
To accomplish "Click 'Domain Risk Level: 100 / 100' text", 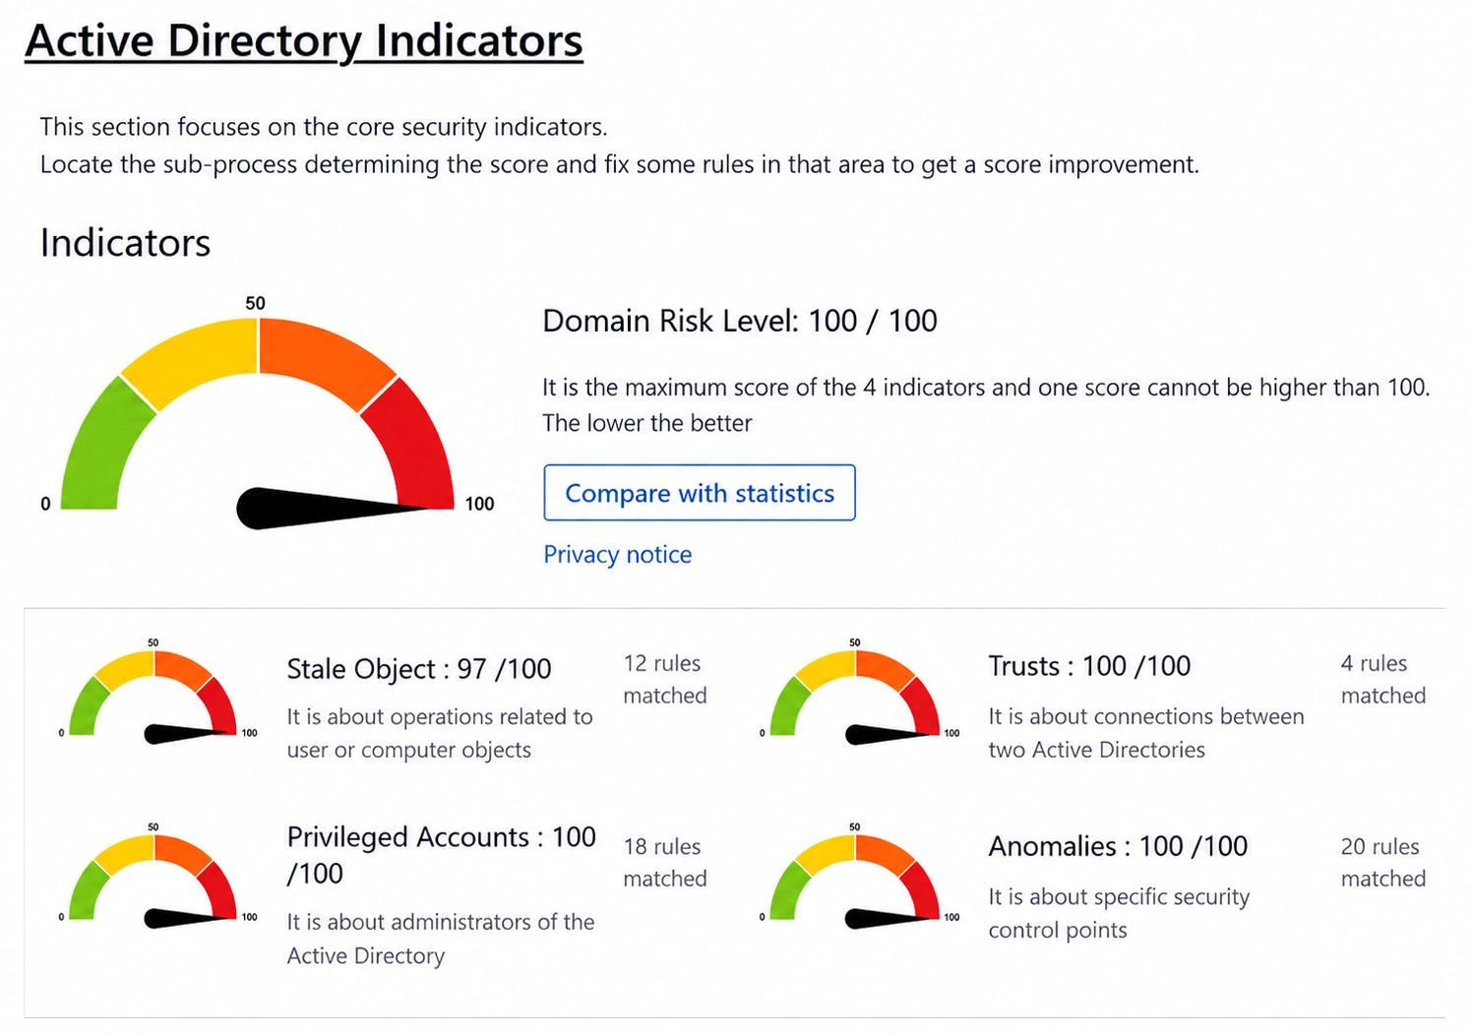I will [740, 321].
